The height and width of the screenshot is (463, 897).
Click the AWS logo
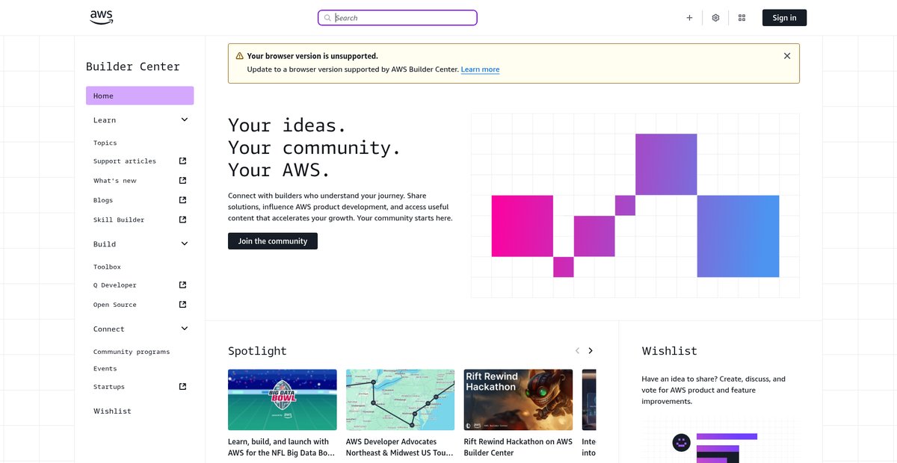click(x=102, y=17)
